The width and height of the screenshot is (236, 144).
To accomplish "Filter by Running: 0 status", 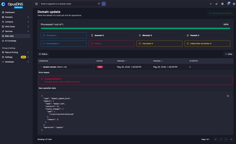I will 64,35.
